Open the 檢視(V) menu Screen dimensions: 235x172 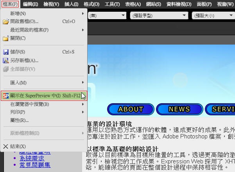51,4
